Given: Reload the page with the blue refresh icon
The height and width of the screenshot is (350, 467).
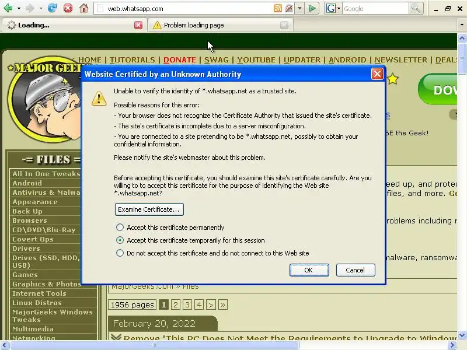Looking at the screenshot, I should point(52,8).
